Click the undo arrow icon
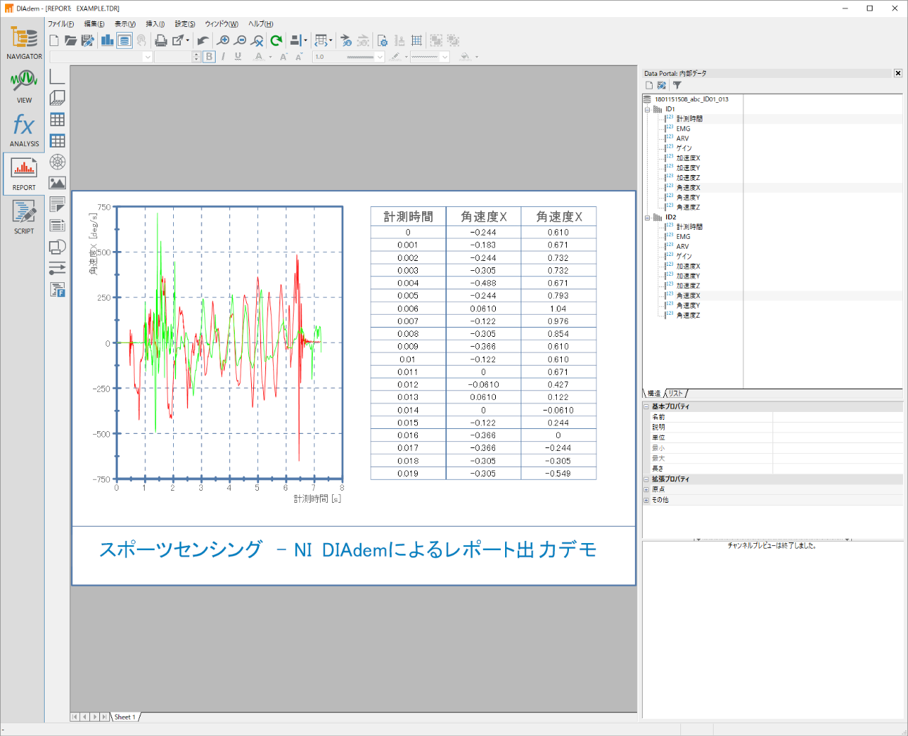Image resolution: width=908 pixels, height=736 pixels. 203,40
